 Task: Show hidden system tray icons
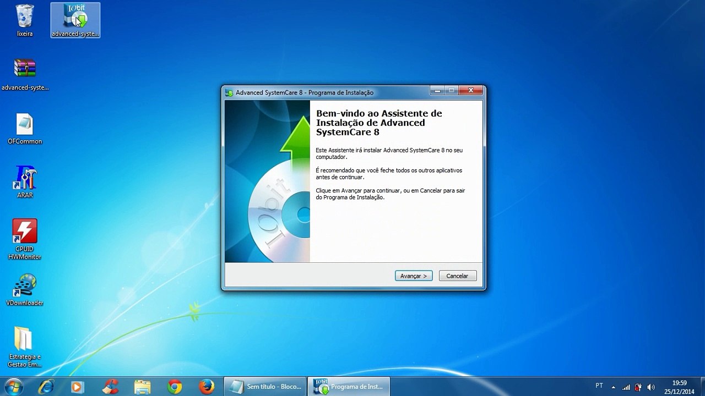[x=614, y=387]
